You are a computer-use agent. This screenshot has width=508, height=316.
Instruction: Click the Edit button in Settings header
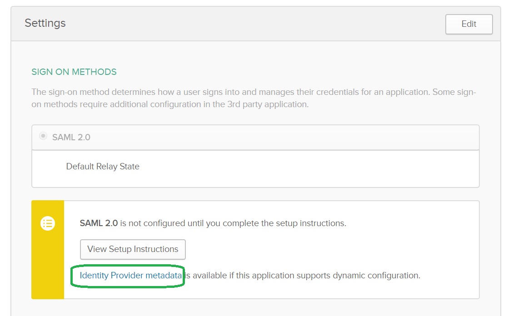pyautogui.click(x=469, y=24)
